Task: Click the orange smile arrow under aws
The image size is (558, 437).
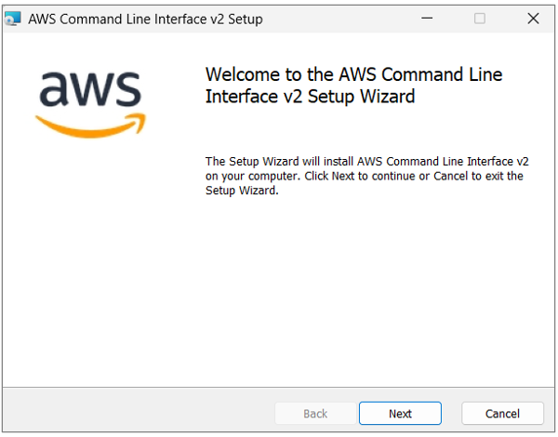Action: point(91,126)
